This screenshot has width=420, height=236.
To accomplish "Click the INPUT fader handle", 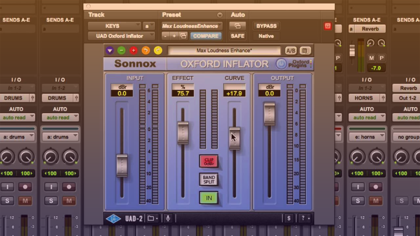I will [x=122, y=165].
